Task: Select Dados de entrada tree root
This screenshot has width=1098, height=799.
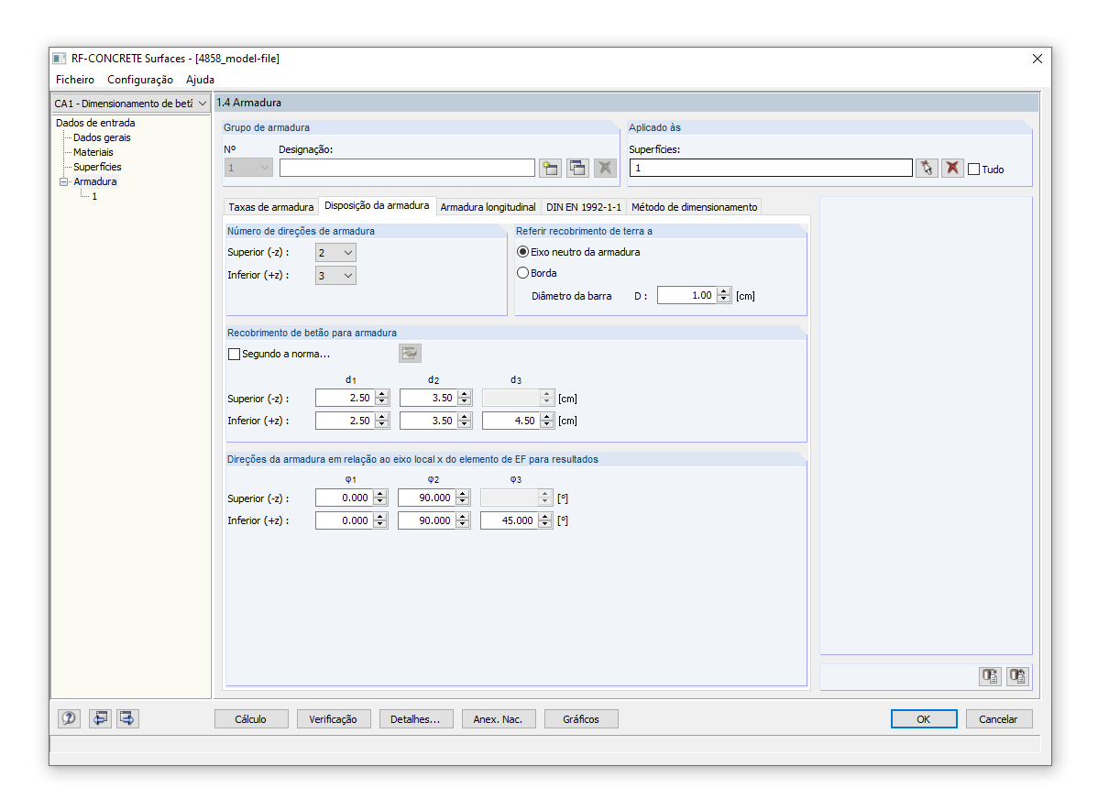Action: [95, 123]
